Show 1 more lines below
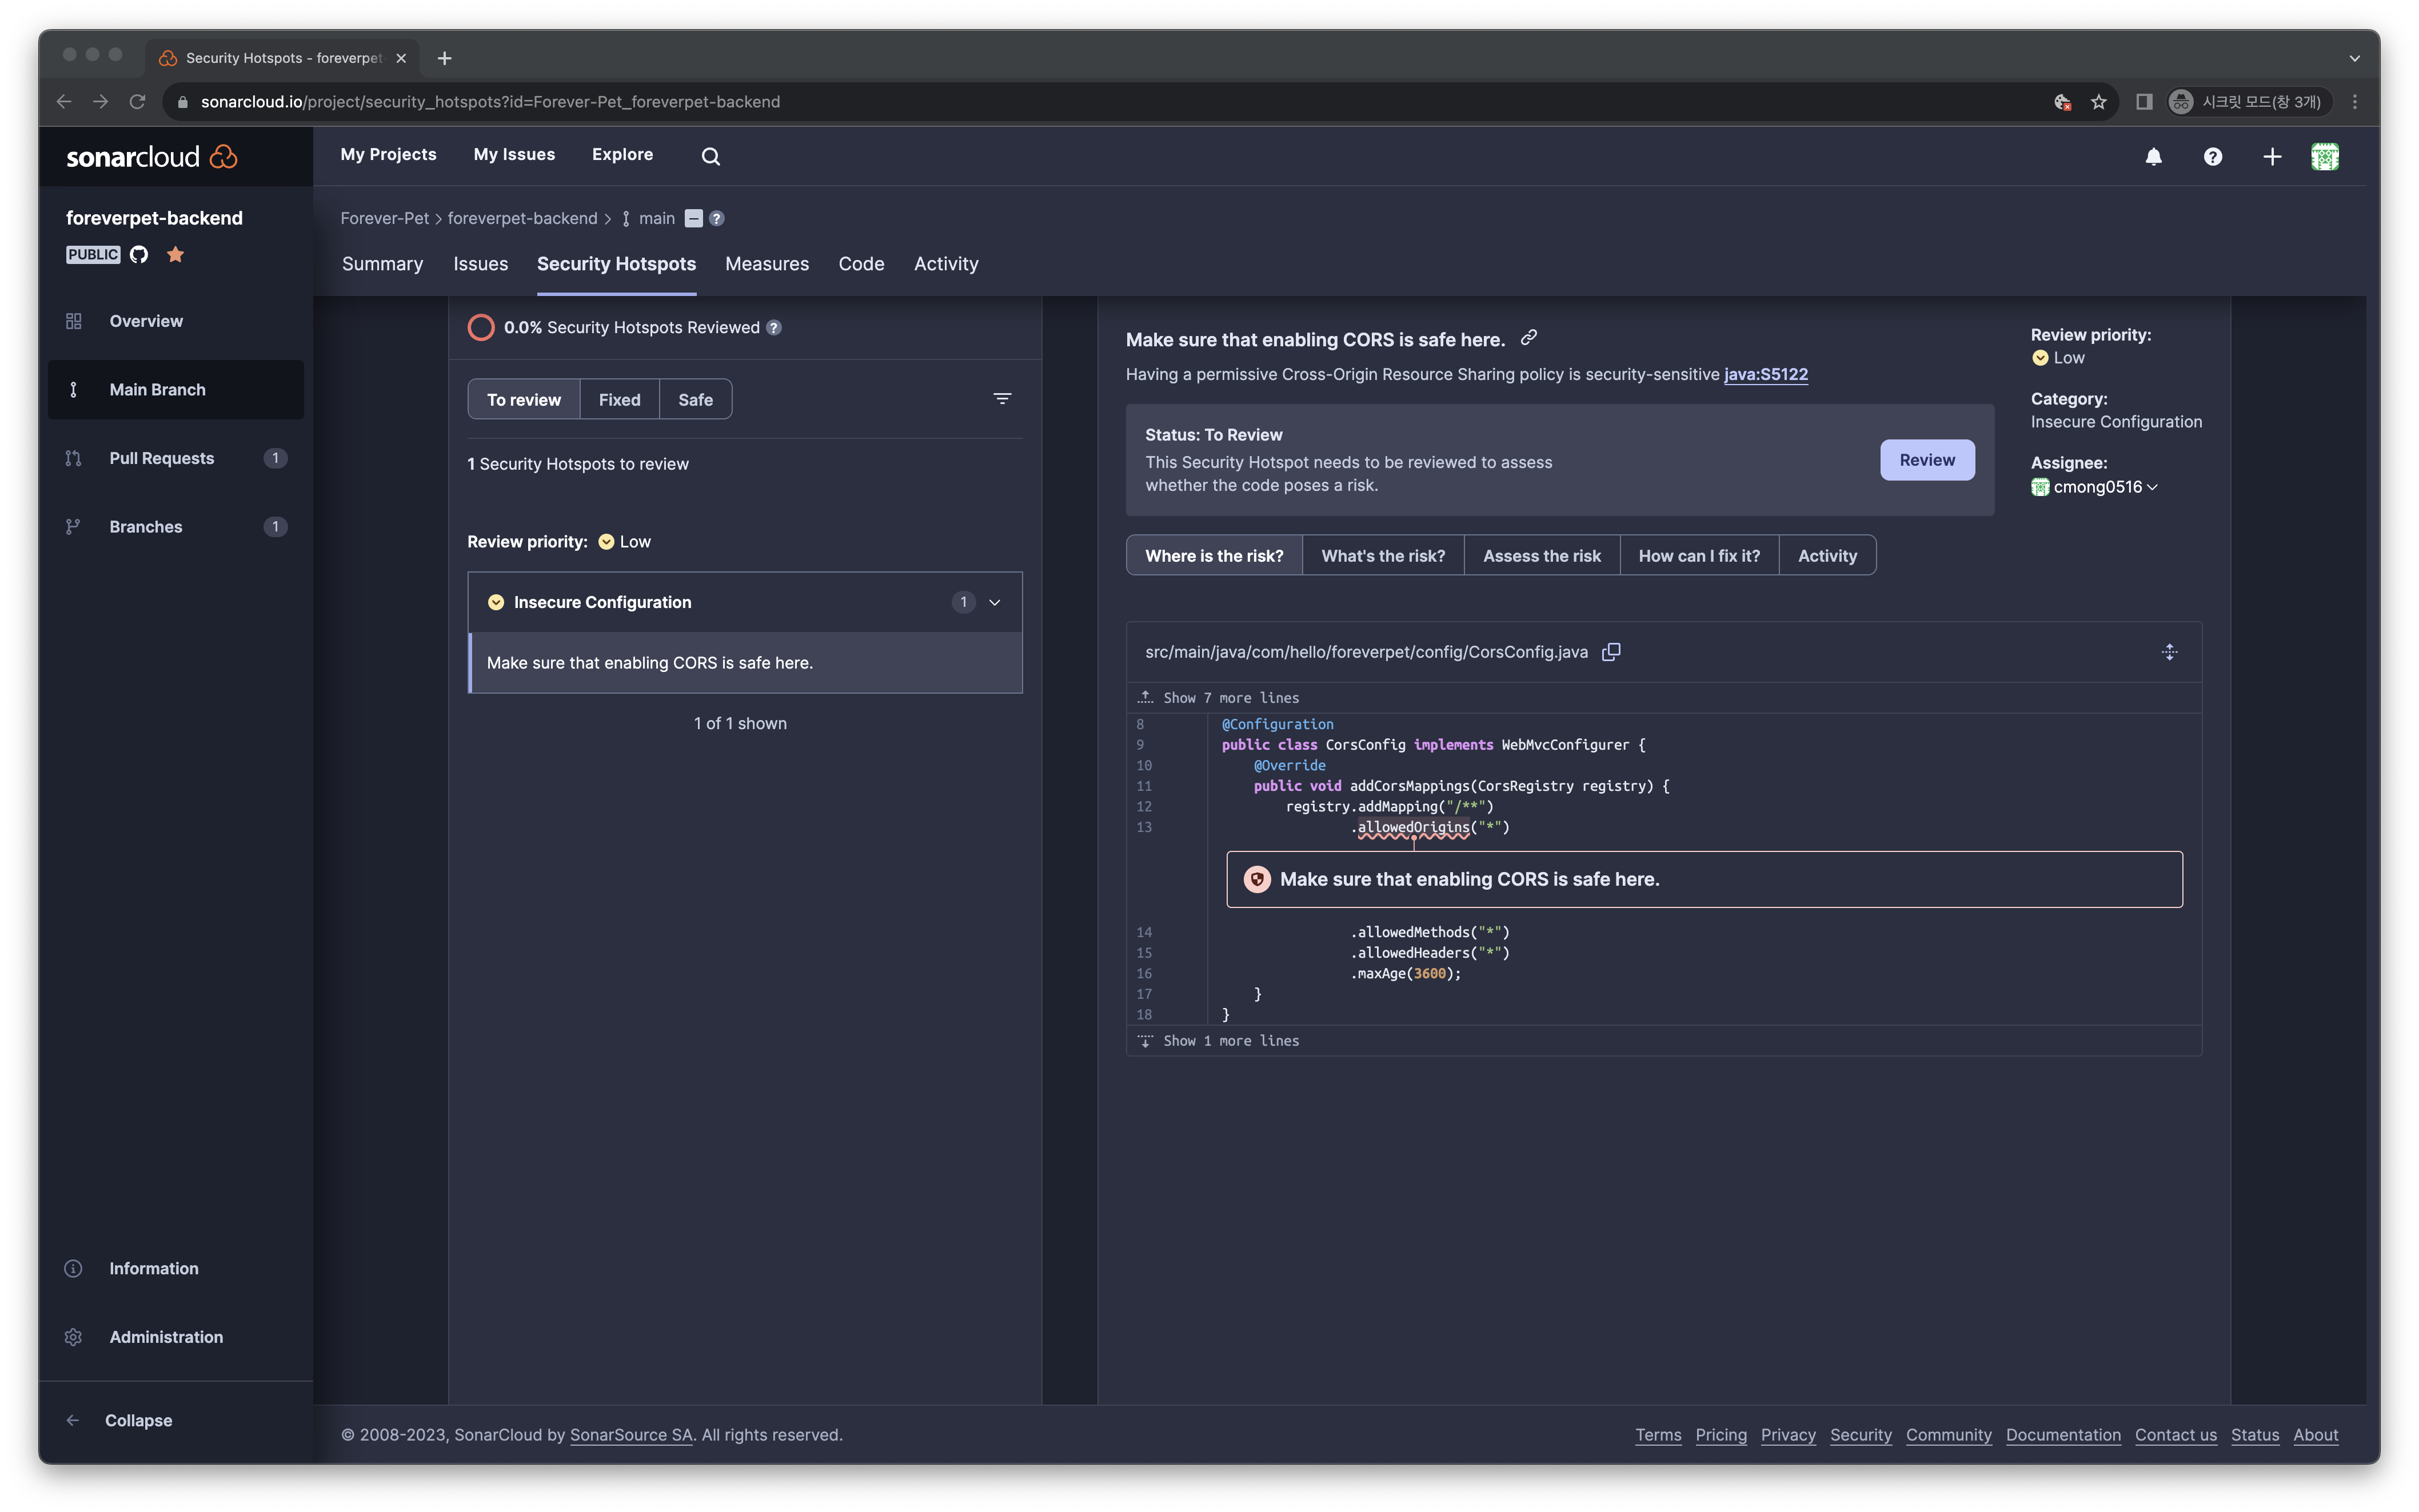The image size is (2419, 1512). [x=1219, y=1041]
